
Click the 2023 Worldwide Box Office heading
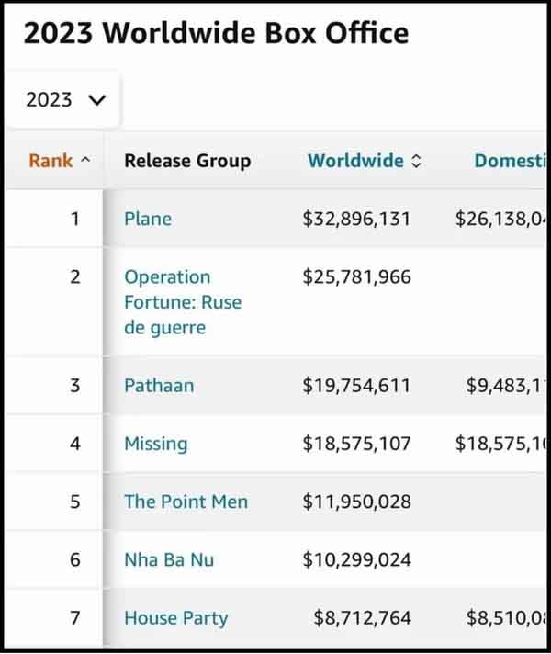(x=216, y=34)
